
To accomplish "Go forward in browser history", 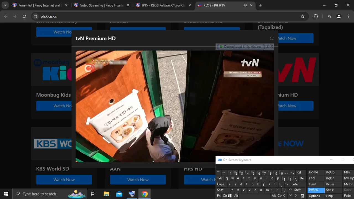I will 15,16.
